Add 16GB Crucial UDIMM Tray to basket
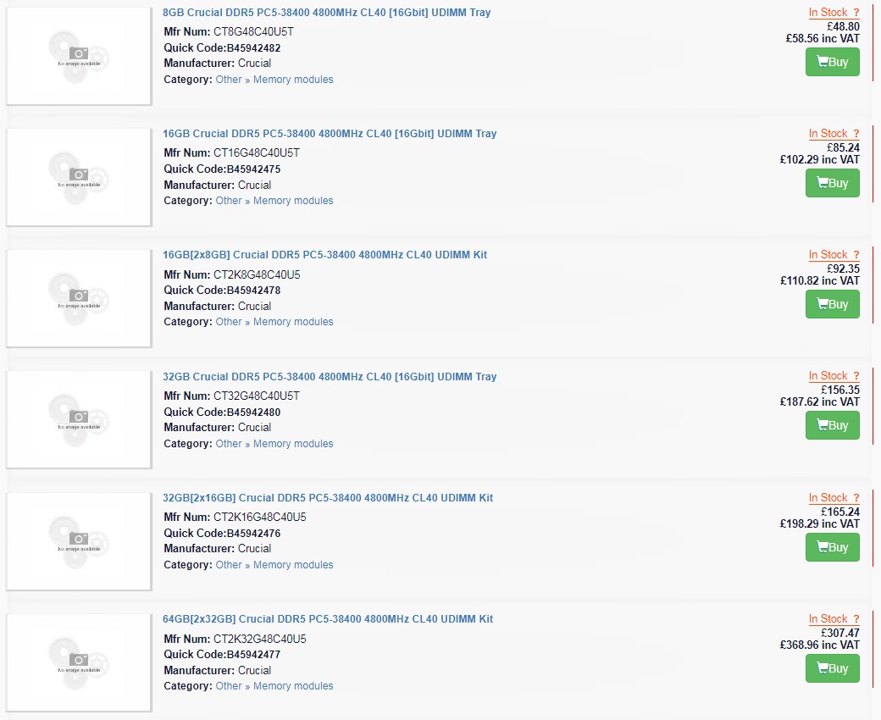Image resolution: width=881 pixels, height=720 pixels. [x=832, y=183]
